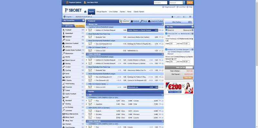Image resolution: width=258 pixels, height=128 pixels.
Task: Open the star favourites dropdown in the toolbar
Action: click(x=173, y=17)
